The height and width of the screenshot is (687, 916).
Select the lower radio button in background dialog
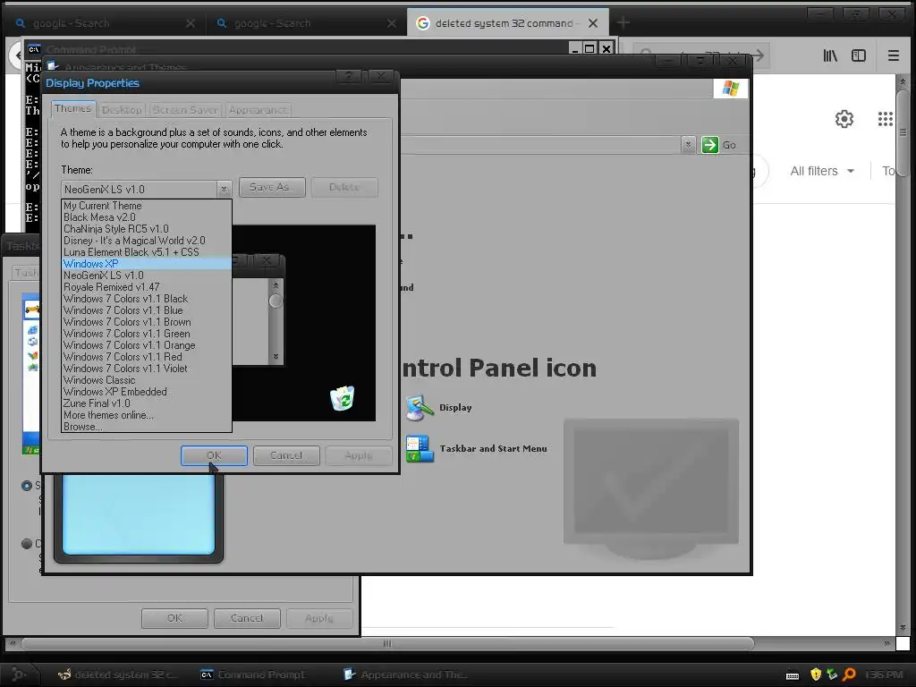click(x=27, y=543)
